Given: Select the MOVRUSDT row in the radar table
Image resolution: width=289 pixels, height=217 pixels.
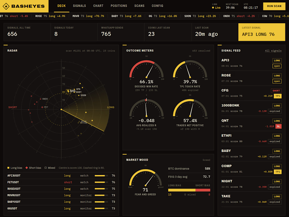Looking at the screenshot, I should coord(61,195).
